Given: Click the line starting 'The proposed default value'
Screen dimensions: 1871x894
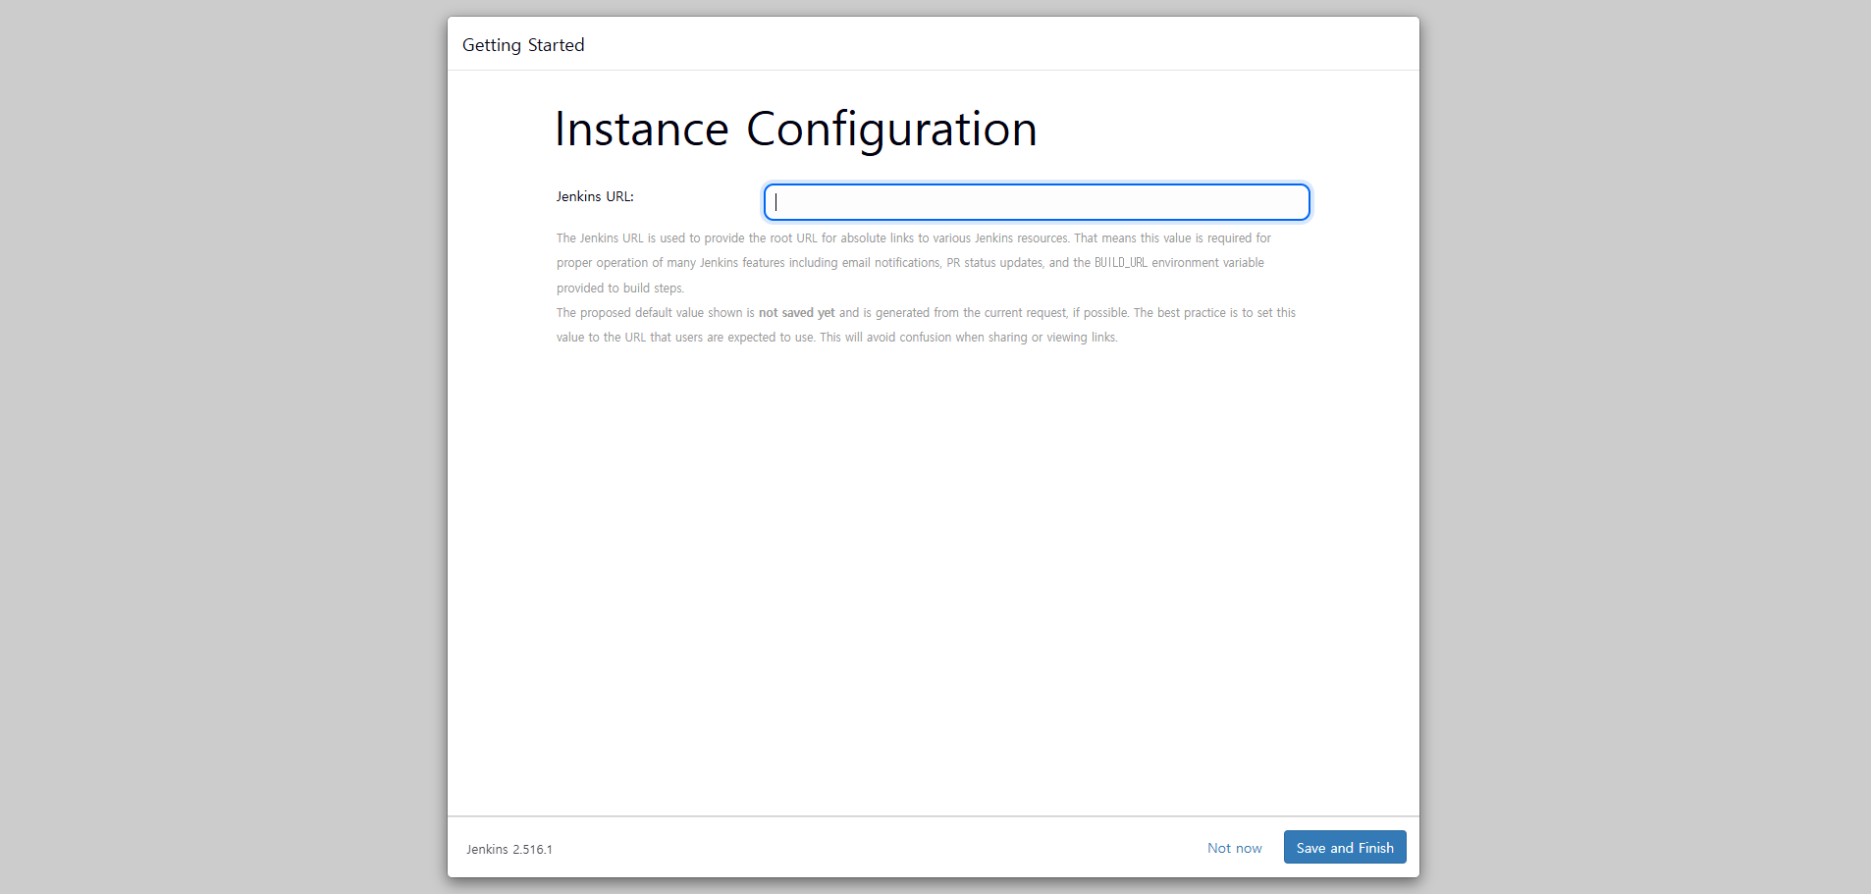Looking at the screenshot, I should pos(926,313).
